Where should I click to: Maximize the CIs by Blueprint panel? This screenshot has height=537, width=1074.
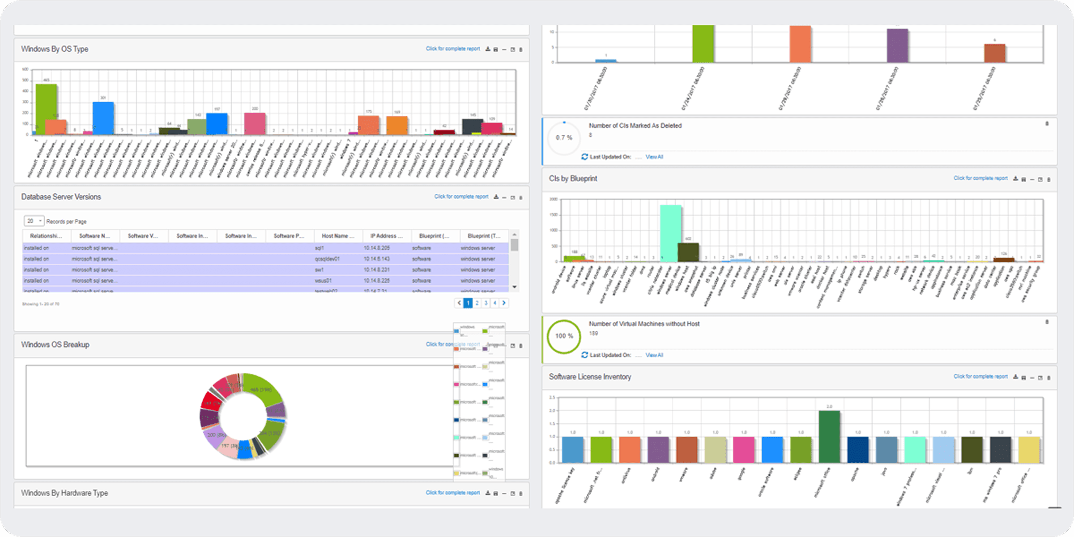(x=1040, y=179)
